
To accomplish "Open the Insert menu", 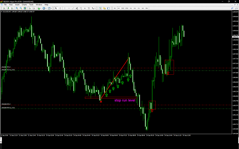I will point(17,5).
